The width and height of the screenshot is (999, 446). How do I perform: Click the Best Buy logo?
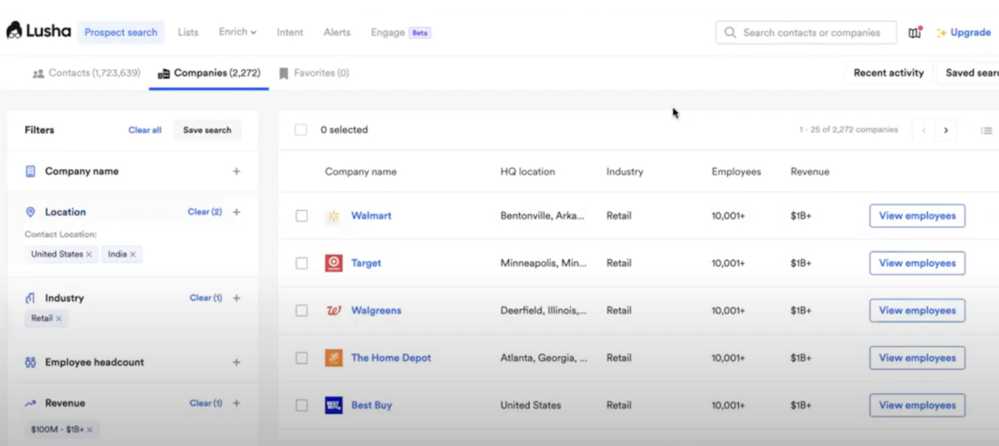pyautogui.click(x=334, y=405)
